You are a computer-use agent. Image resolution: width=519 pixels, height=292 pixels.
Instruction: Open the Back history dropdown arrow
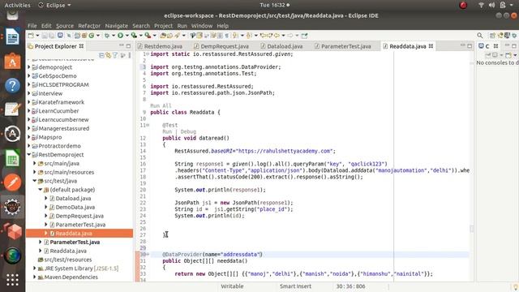[x=283, y=36]
